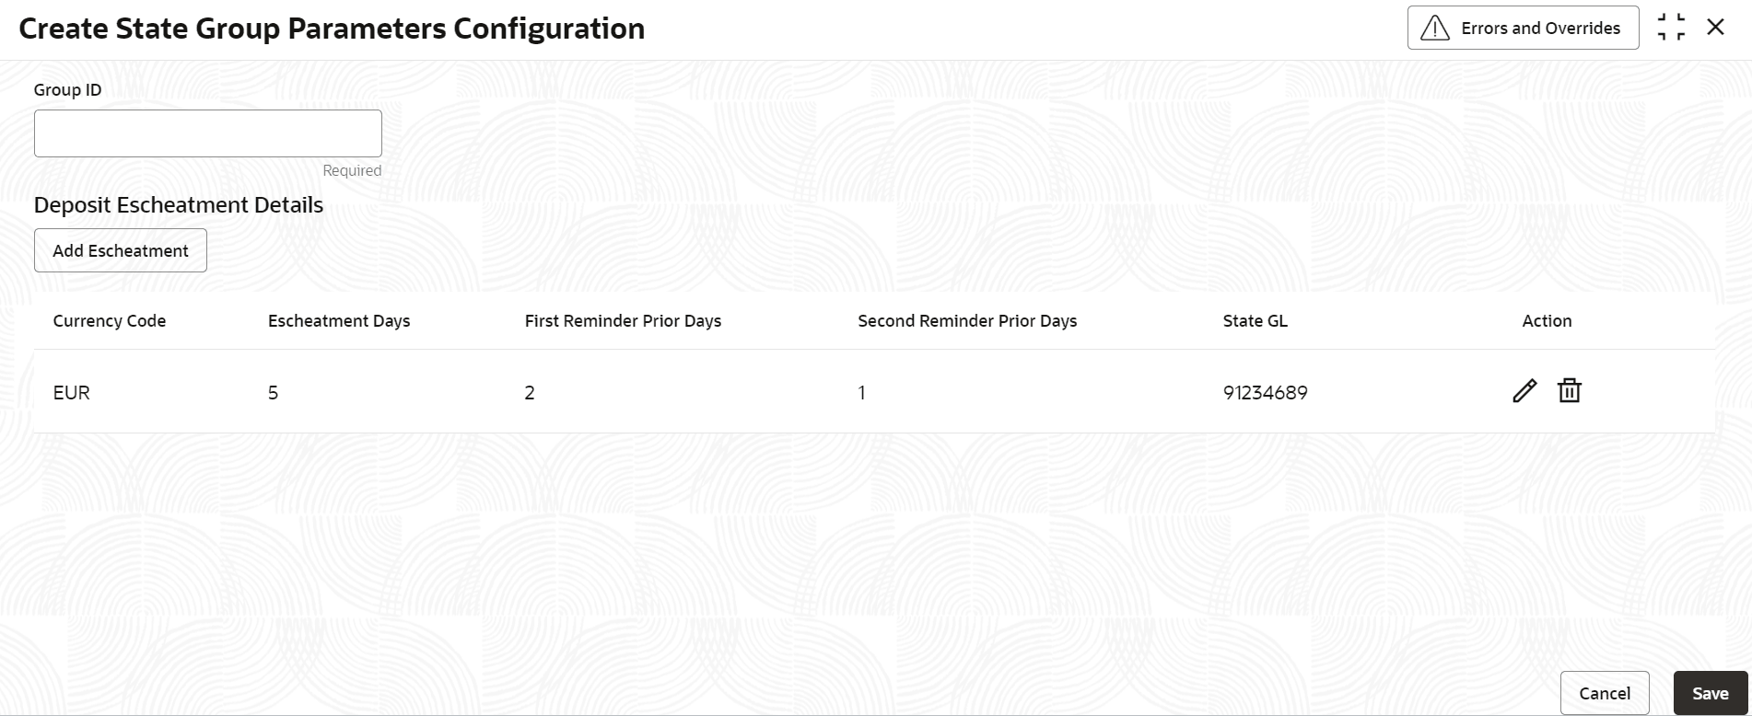The image size is (1752, 716).
Task: Delete the EUR escheatment row with the trash icon
Action: [1569, 391]
